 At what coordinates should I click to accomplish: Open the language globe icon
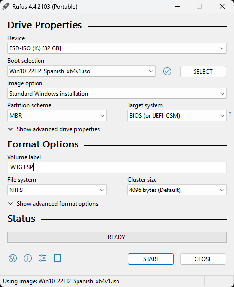click(x=13, y=258)
